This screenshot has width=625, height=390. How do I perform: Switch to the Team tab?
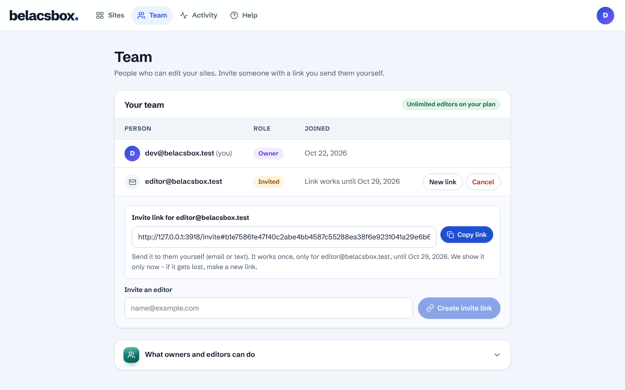[x=152, y=16]
